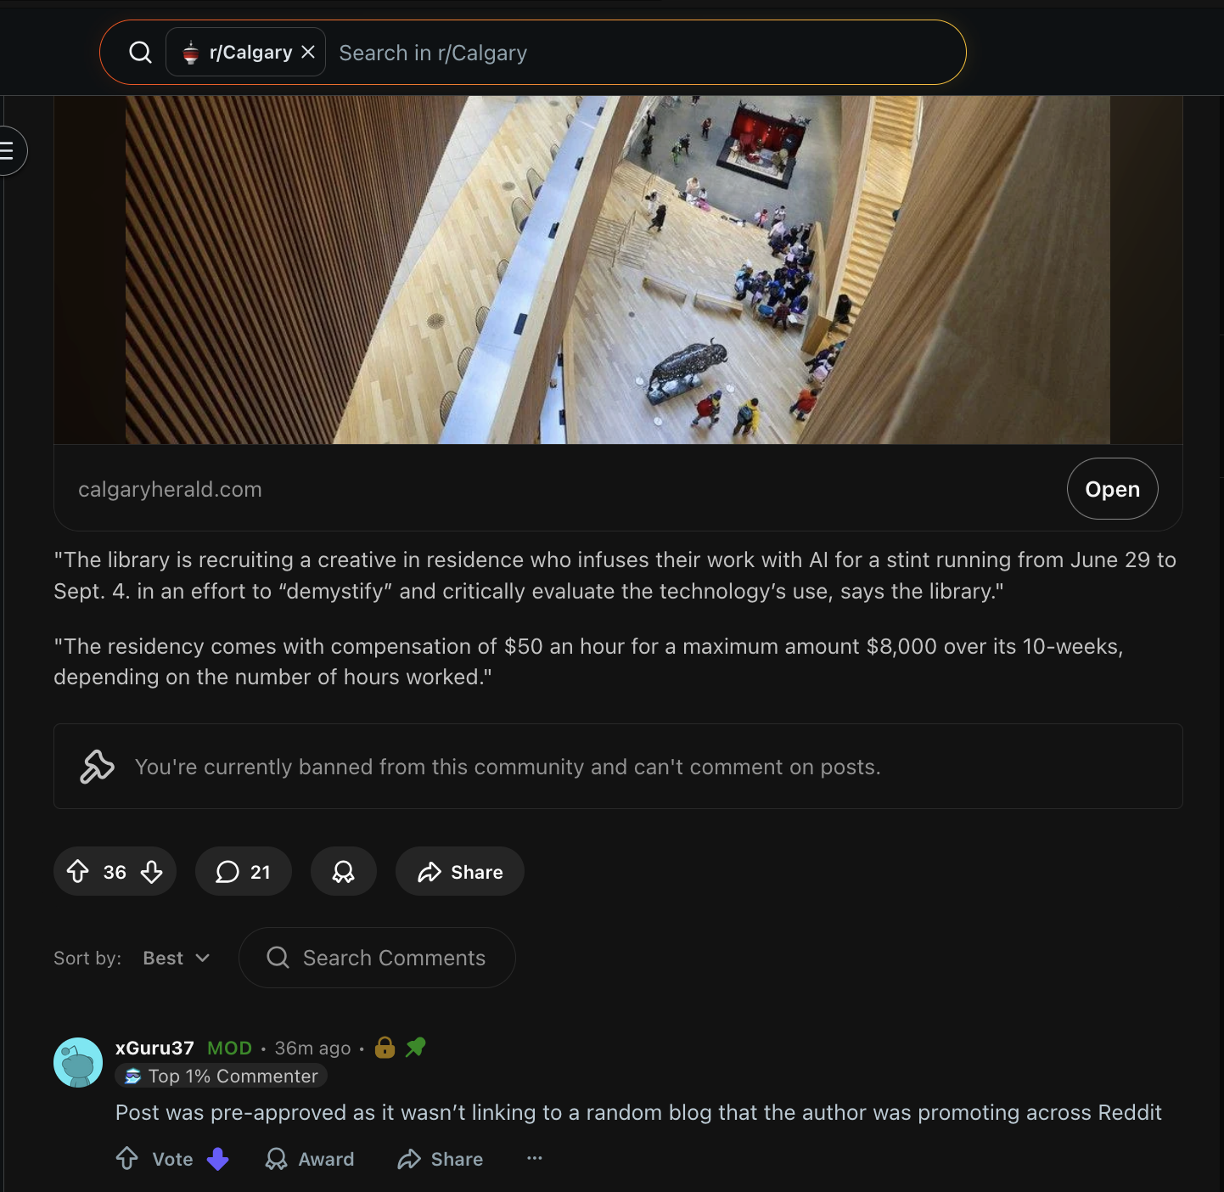The height and width of the screenshot is (1192, 1224).
Task: Remove the r/Calgary search filter
Action: (x=308, y=52)
